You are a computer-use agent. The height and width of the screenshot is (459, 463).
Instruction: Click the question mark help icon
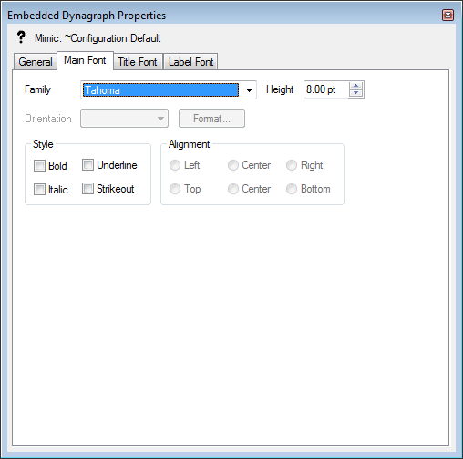21,37
